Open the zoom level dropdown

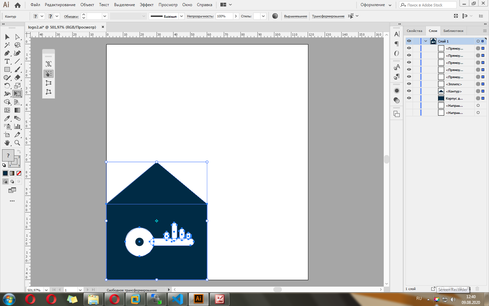point(46,290)
